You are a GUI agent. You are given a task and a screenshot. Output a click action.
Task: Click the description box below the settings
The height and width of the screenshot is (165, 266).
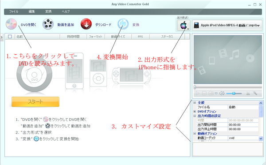point(228,149)
